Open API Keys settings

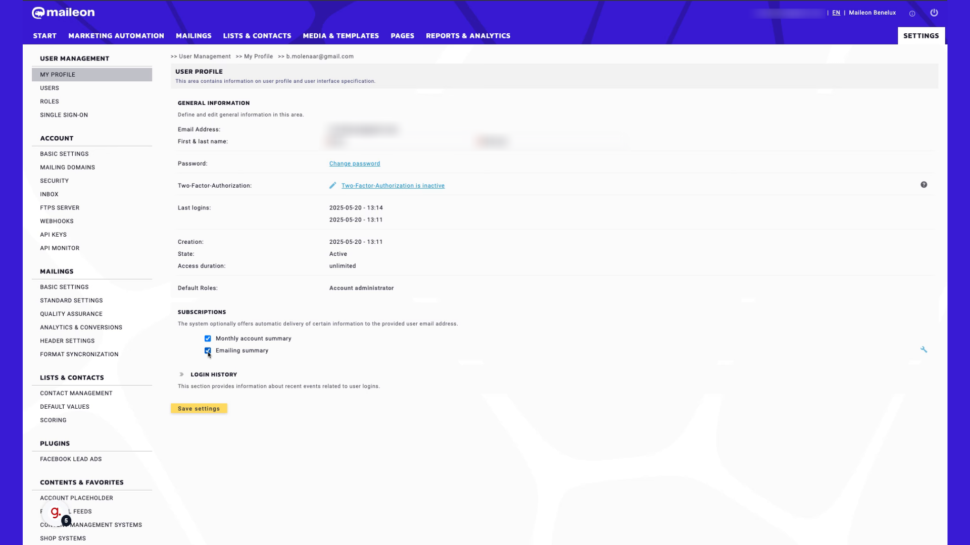click(x=53, y=235)
